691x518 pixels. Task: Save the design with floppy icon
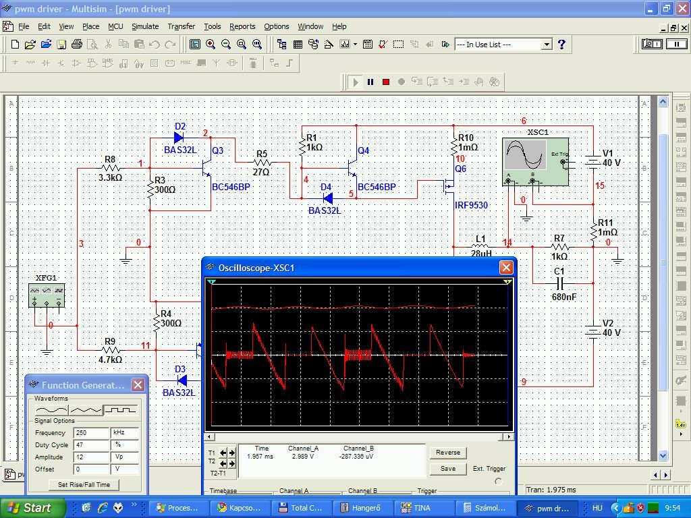pyautogui.click(x=61, y=45)
